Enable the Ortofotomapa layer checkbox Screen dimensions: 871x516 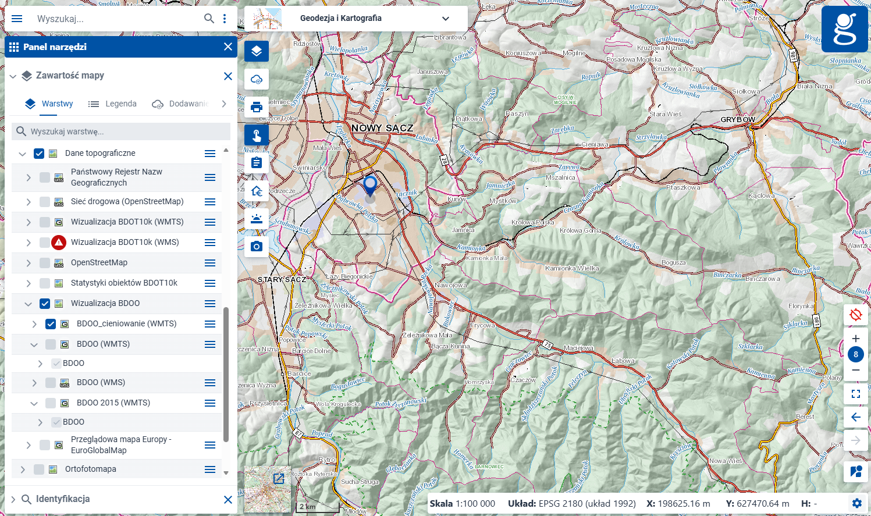pos(39,469)
